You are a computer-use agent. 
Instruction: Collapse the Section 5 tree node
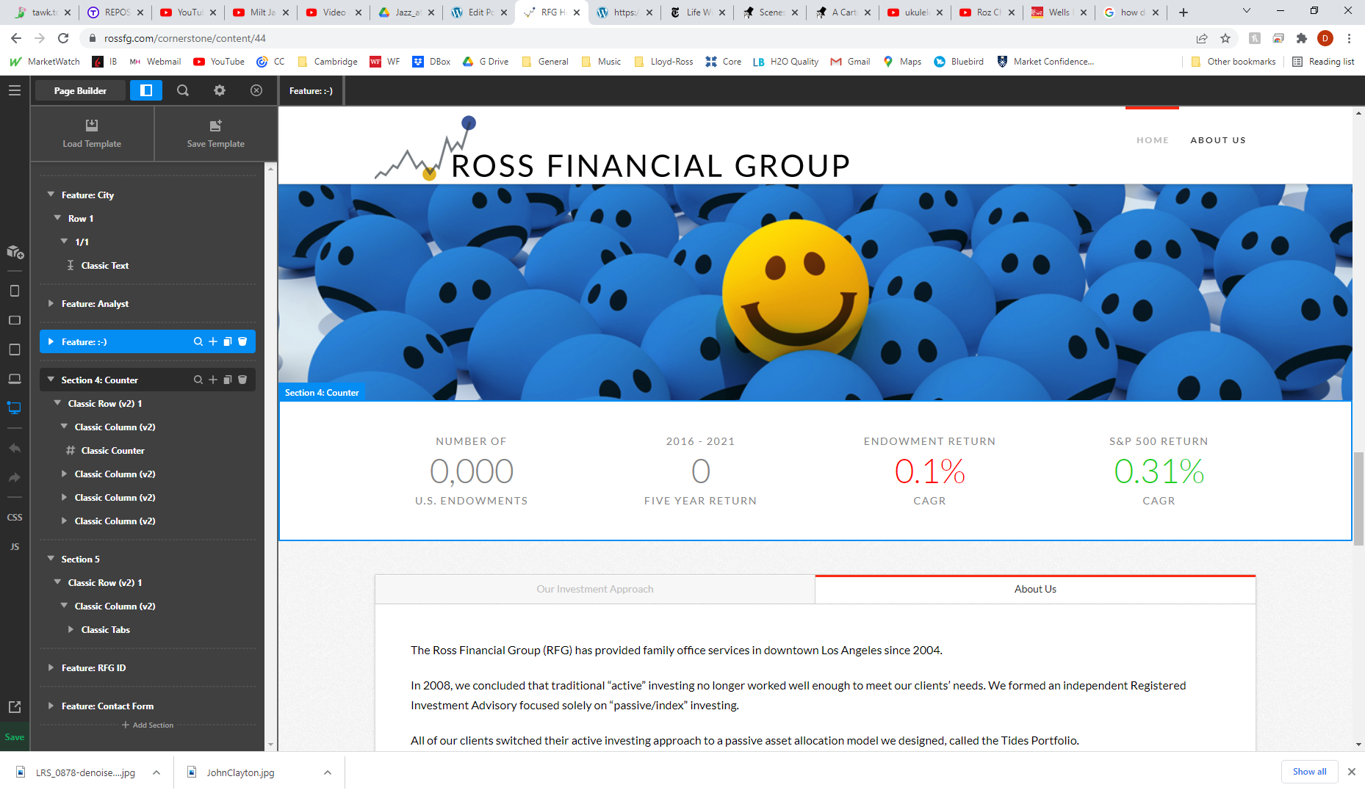tap(51, 559)
